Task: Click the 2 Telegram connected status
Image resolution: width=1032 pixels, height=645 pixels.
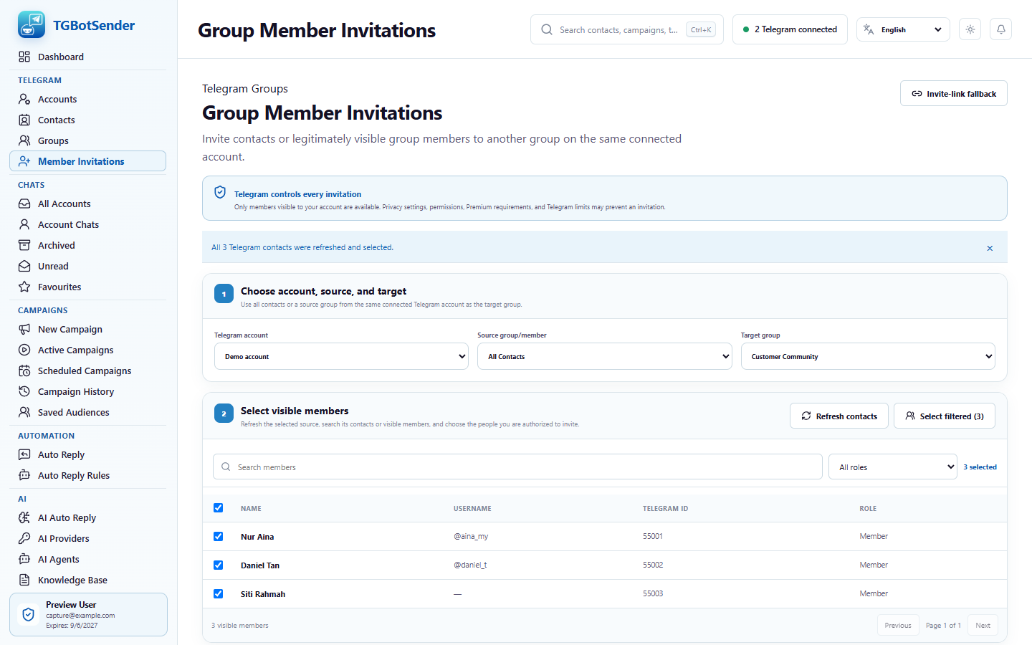Action: 790,29
